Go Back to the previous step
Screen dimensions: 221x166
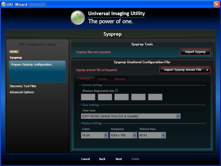click(x=102, y=159)
